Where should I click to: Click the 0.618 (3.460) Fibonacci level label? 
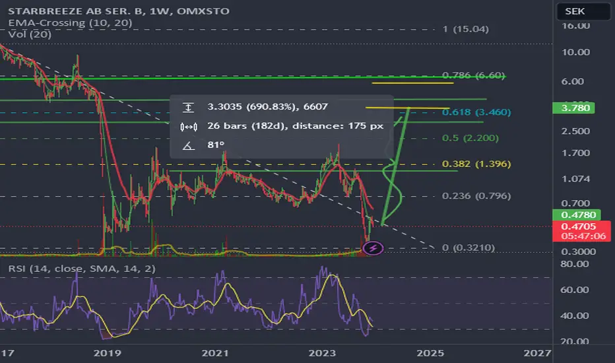pyautogui.click(x=476, y=112)
